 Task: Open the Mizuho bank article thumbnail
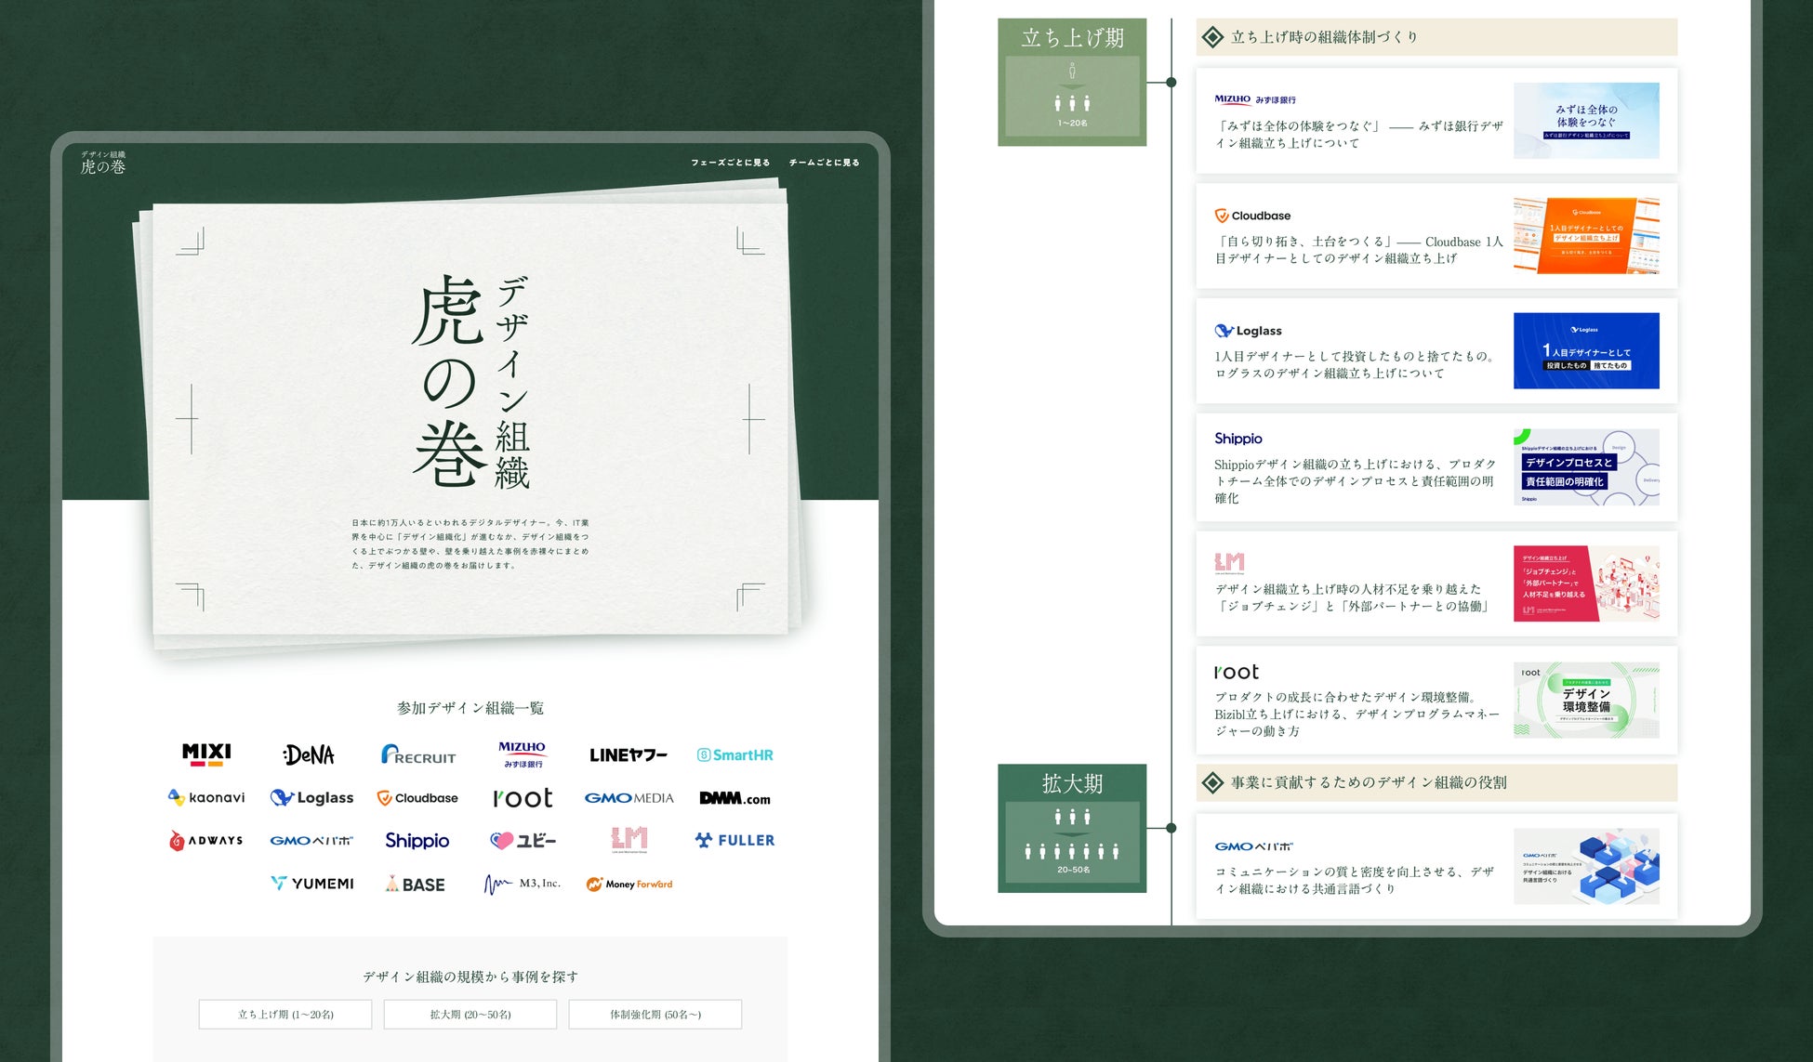(1586, 121)
